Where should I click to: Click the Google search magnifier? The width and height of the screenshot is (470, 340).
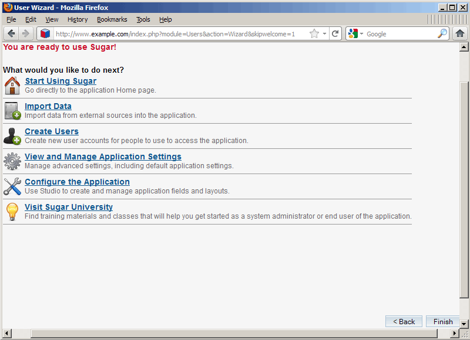[x=442, y=33]
